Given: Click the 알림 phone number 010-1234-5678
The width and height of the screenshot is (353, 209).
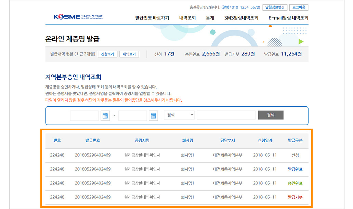Looking at the screenshot, I should (246, 7).
